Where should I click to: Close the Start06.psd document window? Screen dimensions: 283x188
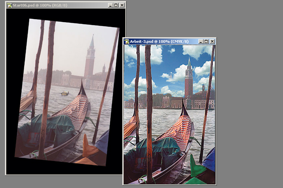tap(122, 5)
